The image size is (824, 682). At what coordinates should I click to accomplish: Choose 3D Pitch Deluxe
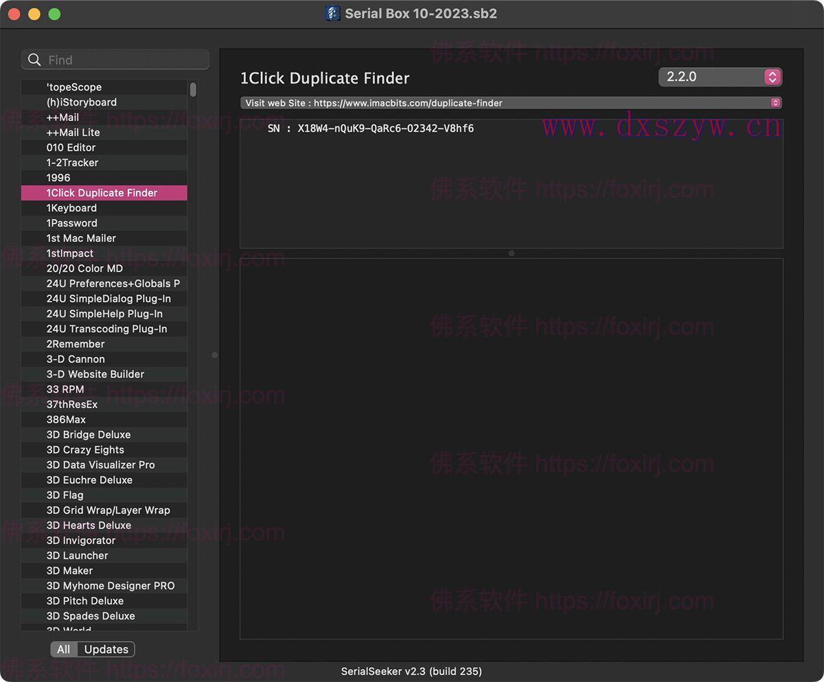[x=104, y=600]
